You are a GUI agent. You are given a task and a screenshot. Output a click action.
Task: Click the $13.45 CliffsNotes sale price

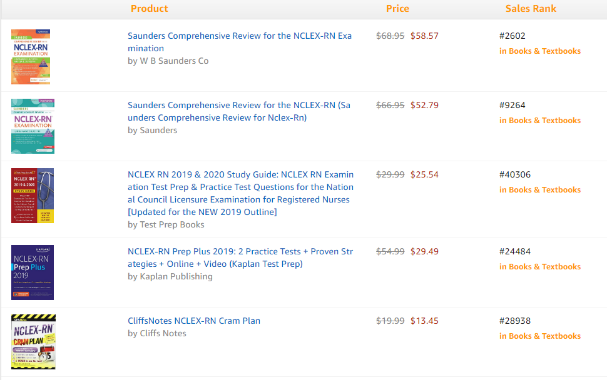[424, 321]
